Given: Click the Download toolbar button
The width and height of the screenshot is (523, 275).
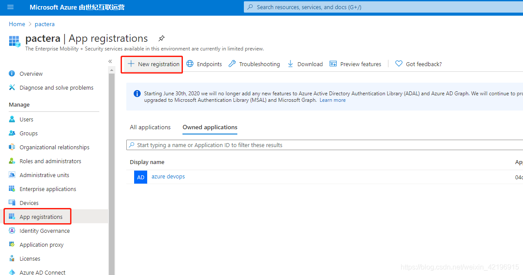Looking at the screenshot, I should click(x=305, y=64).
